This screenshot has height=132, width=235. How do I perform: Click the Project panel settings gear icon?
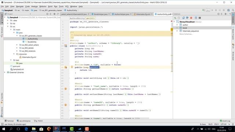click(54, 14)
